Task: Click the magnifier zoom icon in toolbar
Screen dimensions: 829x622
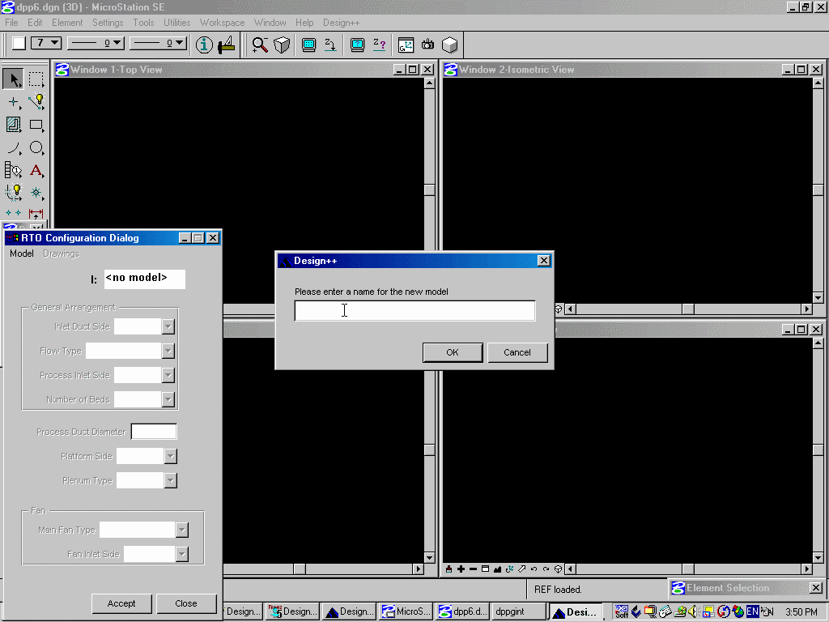Action: [259, 45]
